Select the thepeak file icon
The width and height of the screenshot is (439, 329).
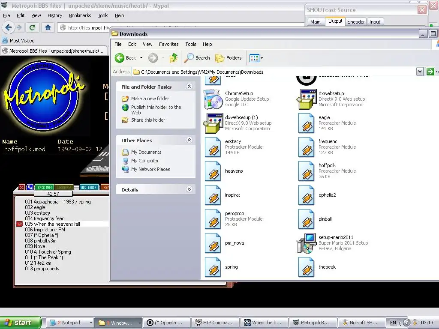(x=306, y=267)
